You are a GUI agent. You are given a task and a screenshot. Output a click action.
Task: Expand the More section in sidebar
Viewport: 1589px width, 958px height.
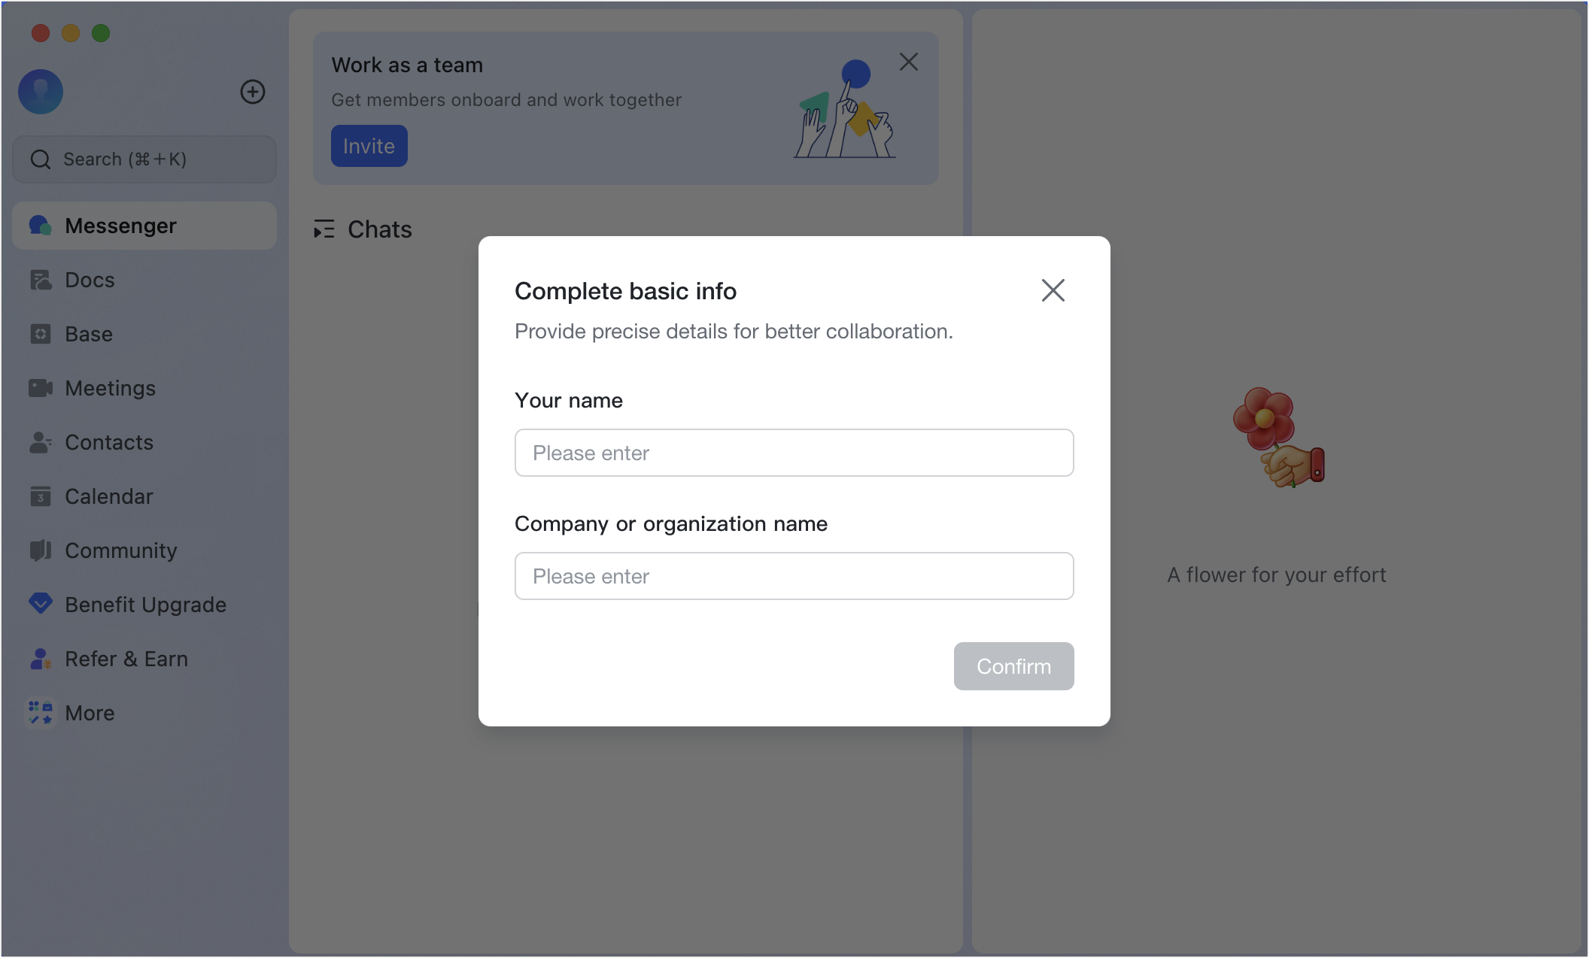[89, 713]
